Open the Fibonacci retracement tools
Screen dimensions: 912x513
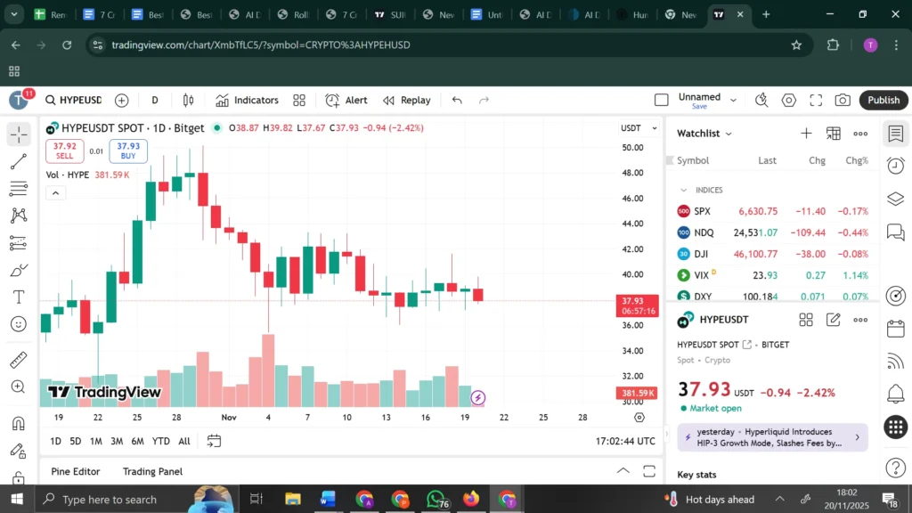tap(19, 189)
